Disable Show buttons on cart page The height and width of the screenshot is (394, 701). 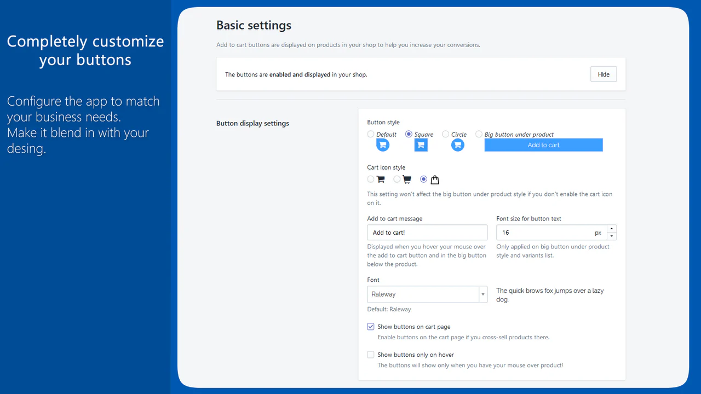click(x=371, y=327)
